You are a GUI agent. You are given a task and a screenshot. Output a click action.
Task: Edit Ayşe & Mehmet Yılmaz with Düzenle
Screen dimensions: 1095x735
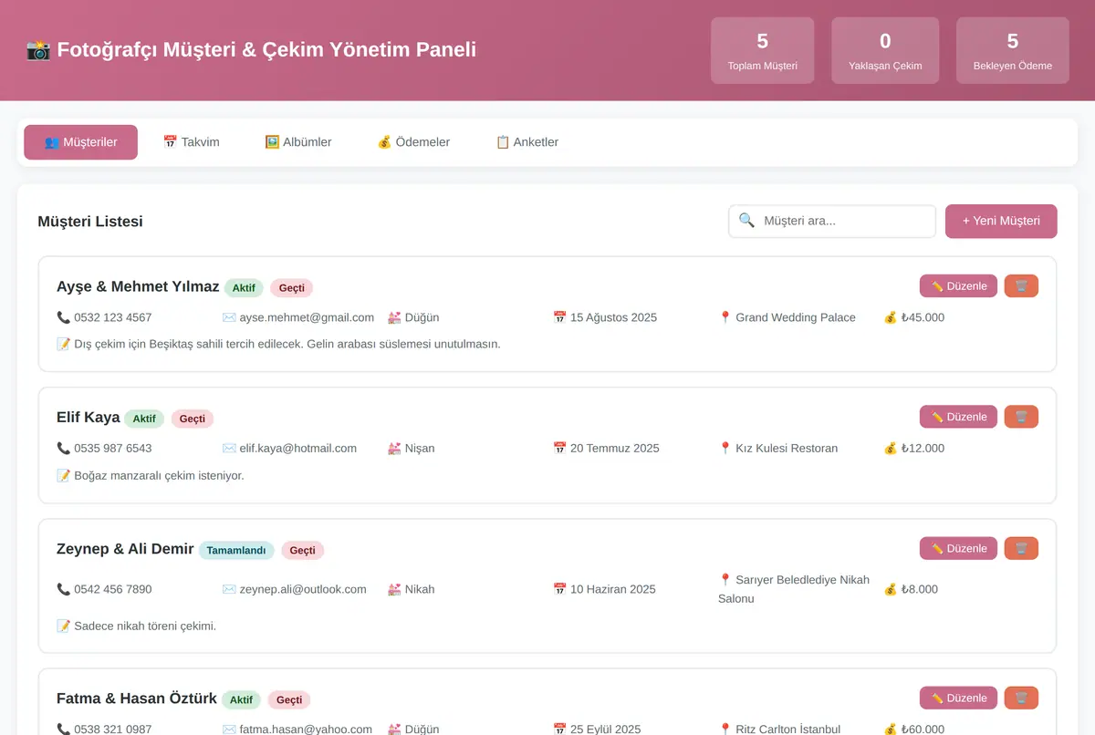coord(958,286)
